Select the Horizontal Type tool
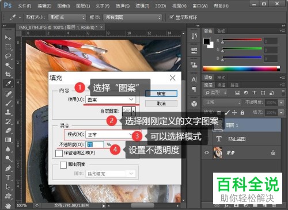Viewport: 288px width, 210px height. (x=8, y=177)
